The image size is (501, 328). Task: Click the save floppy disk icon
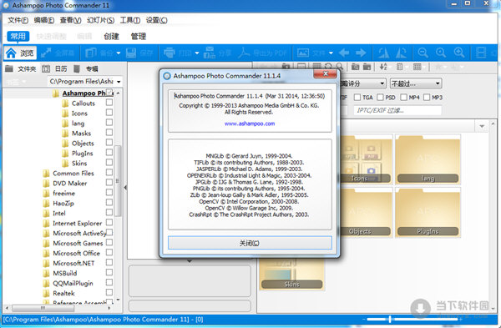tap(131, 53)
